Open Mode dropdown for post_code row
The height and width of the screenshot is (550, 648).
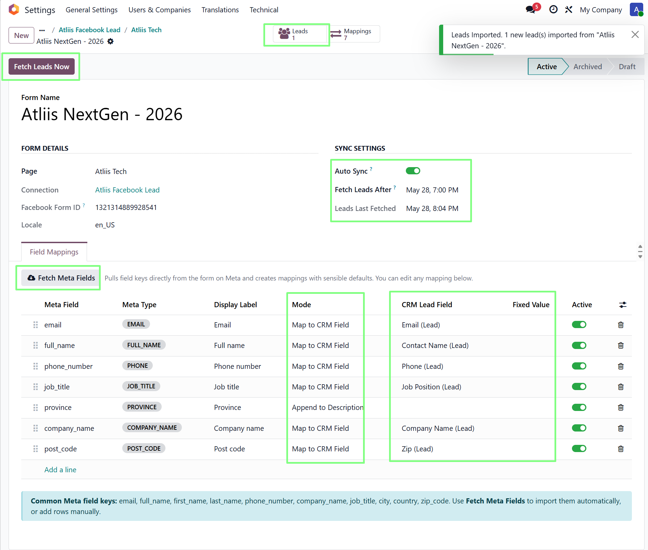click(320, 449)
